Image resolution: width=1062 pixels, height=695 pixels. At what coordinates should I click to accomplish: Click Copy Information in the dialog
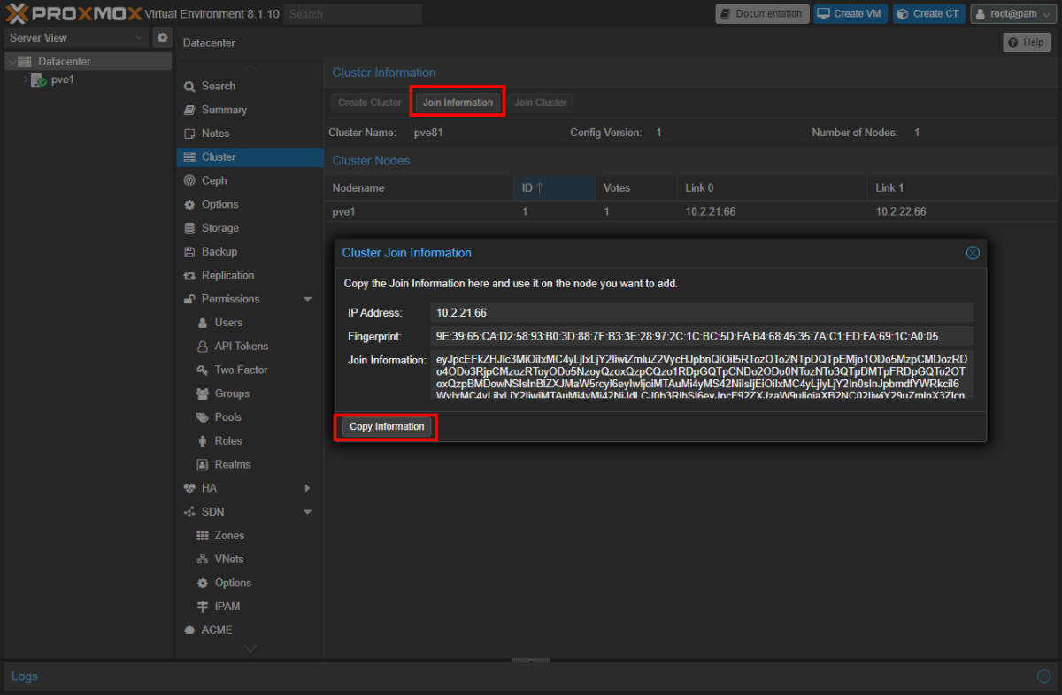387,427
